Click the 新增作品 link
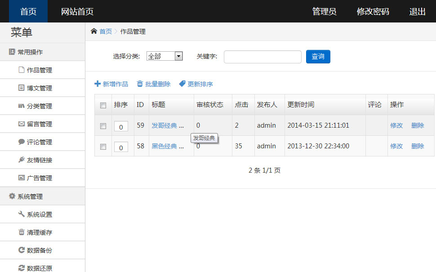The image size is (436, 272). click(x=111, y=84)
